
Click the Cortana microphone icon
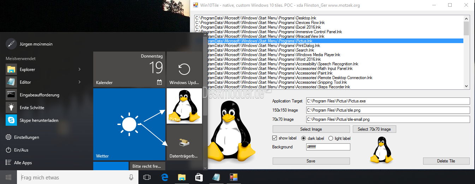tap(131, 177)
